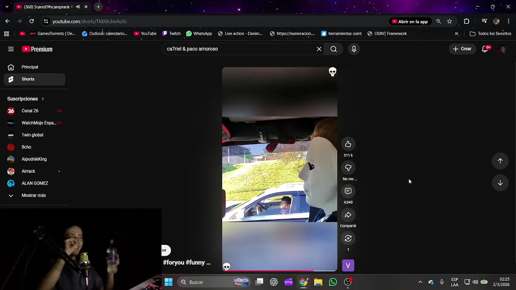Open the Windows Start menu
This screenshot has height=290, width=516.
point(169,282)
